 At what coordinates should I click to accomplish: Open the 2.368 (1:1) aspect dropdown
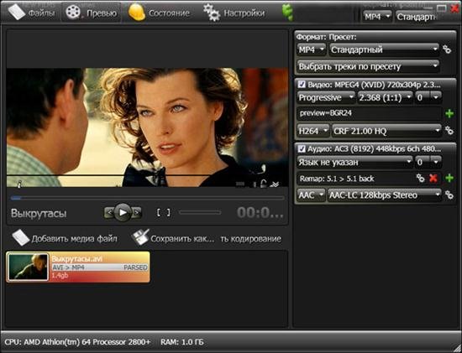coord(385,97)
